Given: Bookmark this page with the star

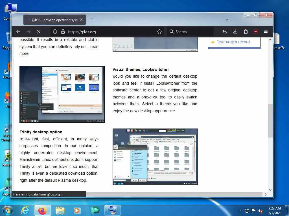Looking at the screenshot, I should coord(159,32).
